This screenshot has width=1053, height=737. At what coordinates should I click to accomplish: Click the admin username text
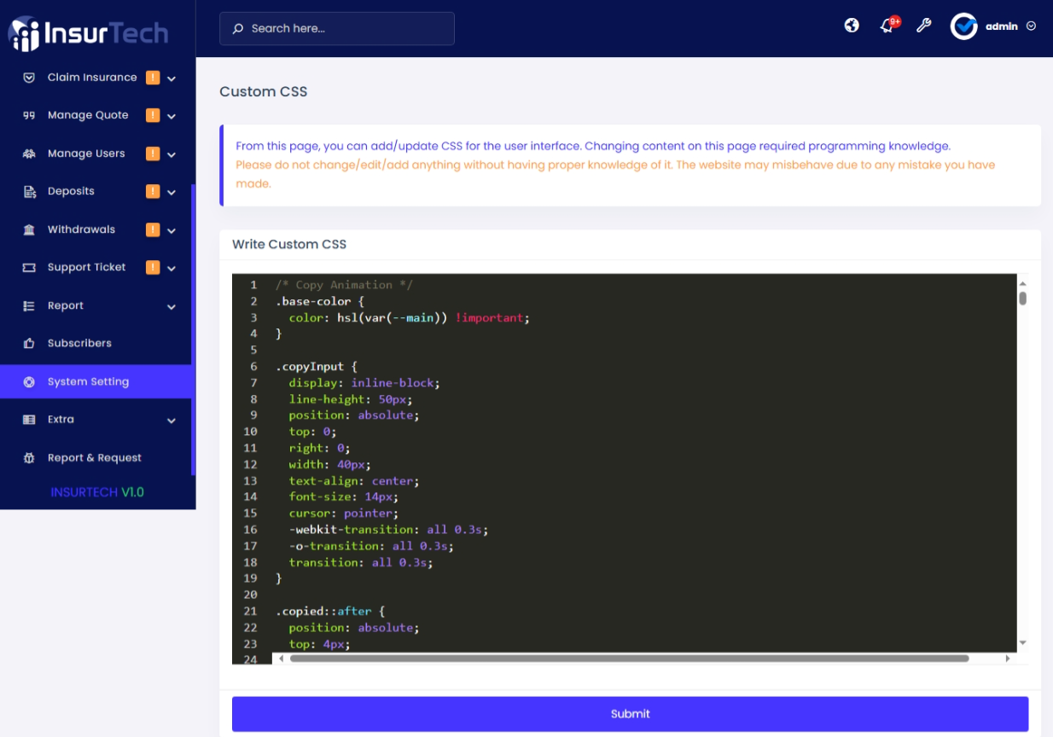tap(1002, 26)
